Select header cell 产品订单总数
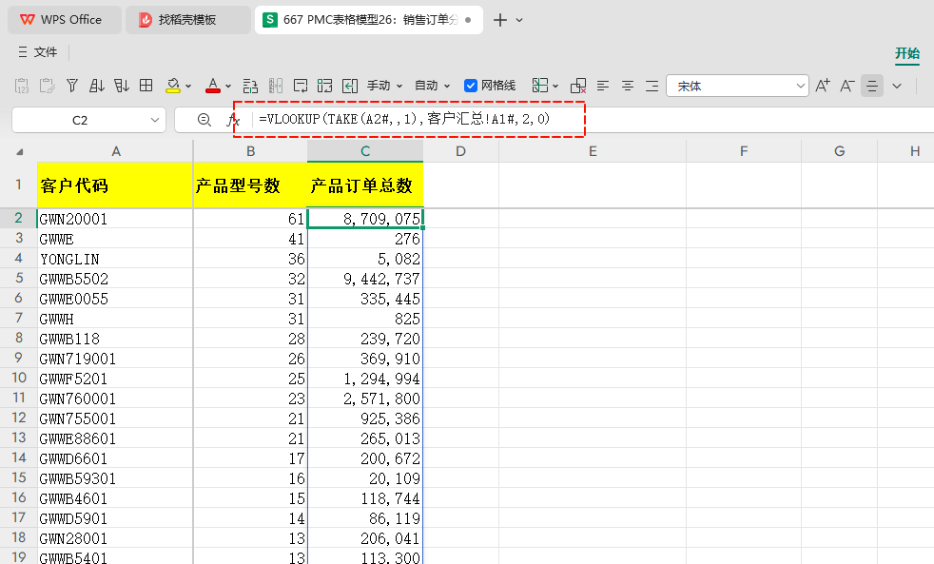 (365, 185)
